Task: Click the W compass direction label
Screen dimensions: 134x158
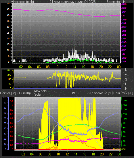Action: click(x=127, y=75)
